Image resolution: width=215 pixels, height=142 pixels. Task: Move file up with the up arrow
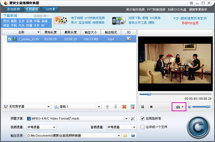click(x=107, y=107)
